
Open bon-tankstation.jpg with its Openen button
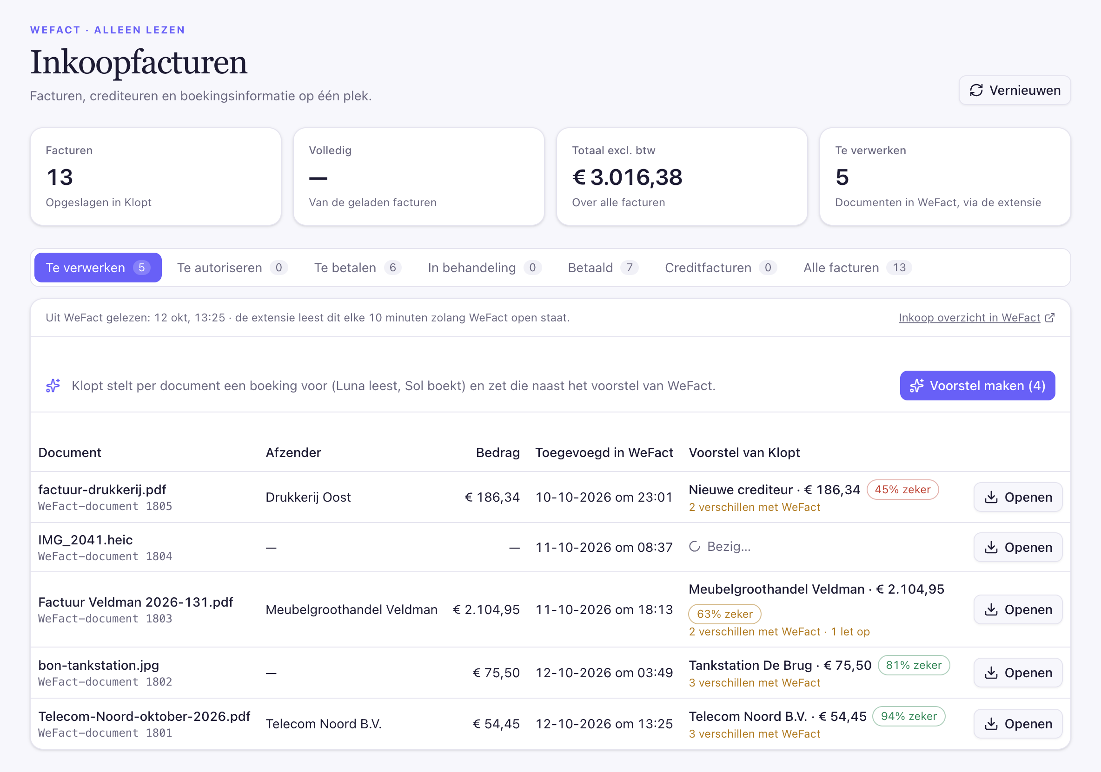(x=1018, y=673)
